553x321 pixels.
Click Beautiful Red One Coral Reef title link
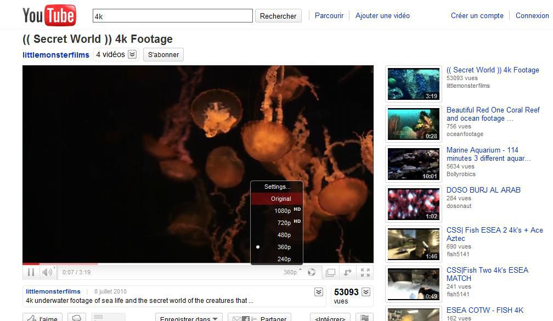point(493,114)
